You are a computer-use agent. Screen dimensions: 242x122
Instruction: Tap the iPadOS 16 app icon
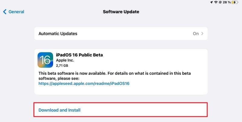tap(45, 59)
